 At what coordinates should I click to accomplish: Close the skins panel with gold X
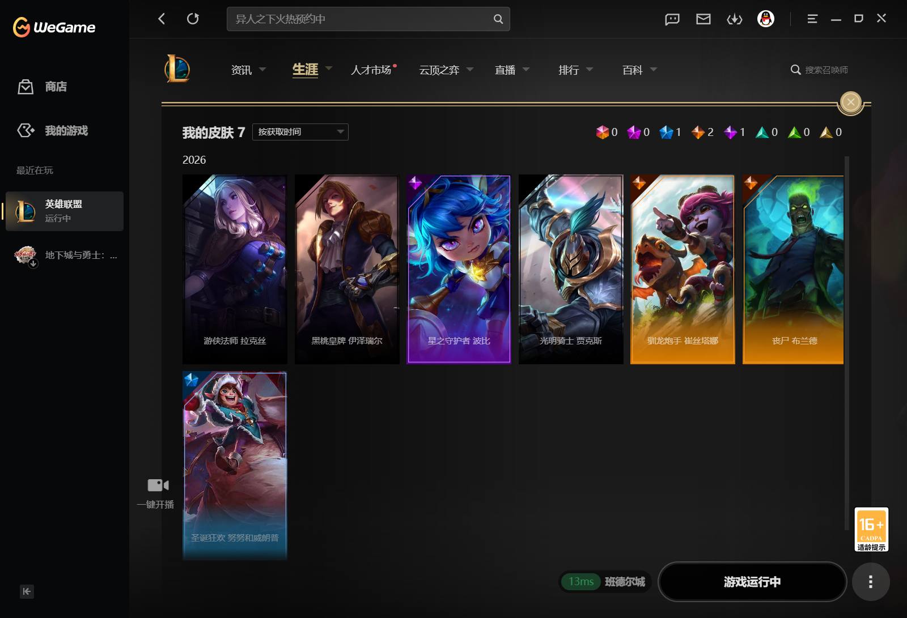point(850,102)
